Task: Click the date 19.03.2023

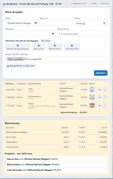Action: [10, 90]
